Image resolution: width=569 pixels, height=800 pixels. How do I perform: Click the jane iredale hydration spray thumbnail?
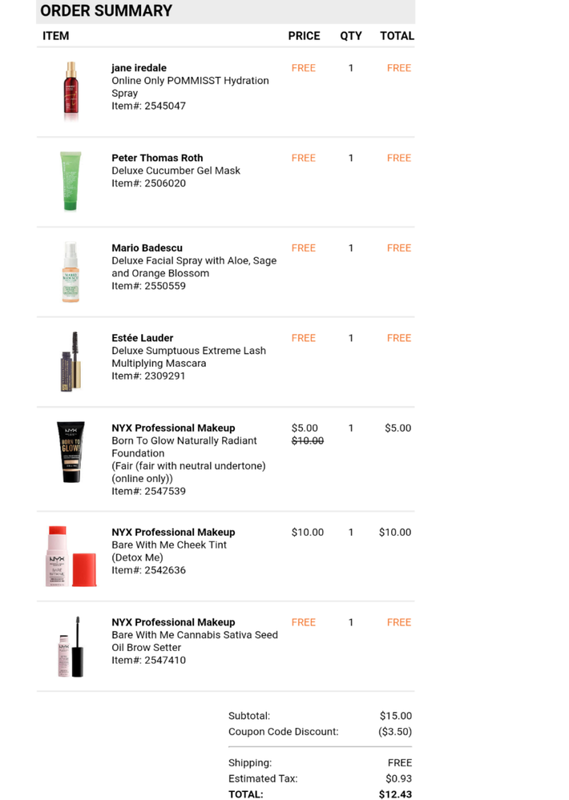(x=71, y=91)
